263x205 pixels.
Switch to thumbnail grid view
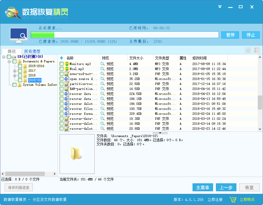pyautogui.click(x=248, y=50)
